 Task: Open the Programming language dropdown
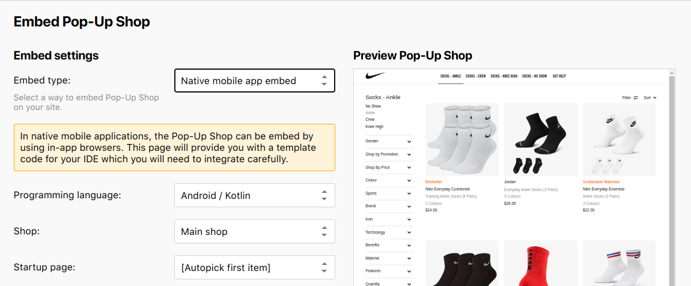click(x=255, y=195)
